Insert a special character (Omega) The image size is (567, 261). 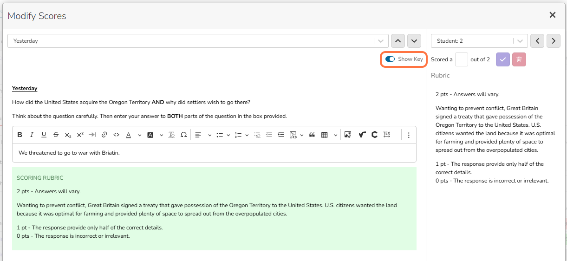(x=183, y=135)
